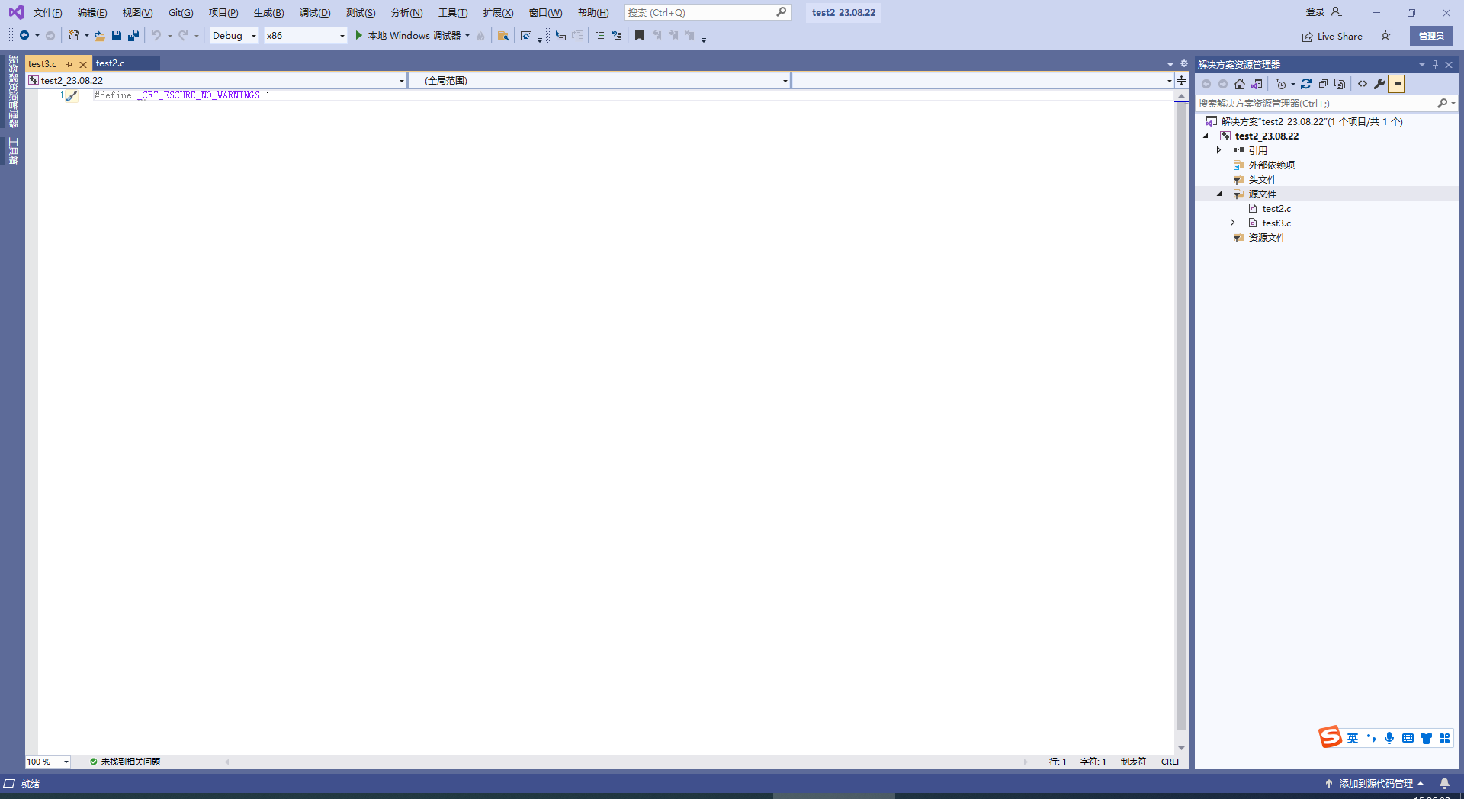Select the 资源文件 folder
This screenshot has height=799, width=1464.
coord(1267,237)
